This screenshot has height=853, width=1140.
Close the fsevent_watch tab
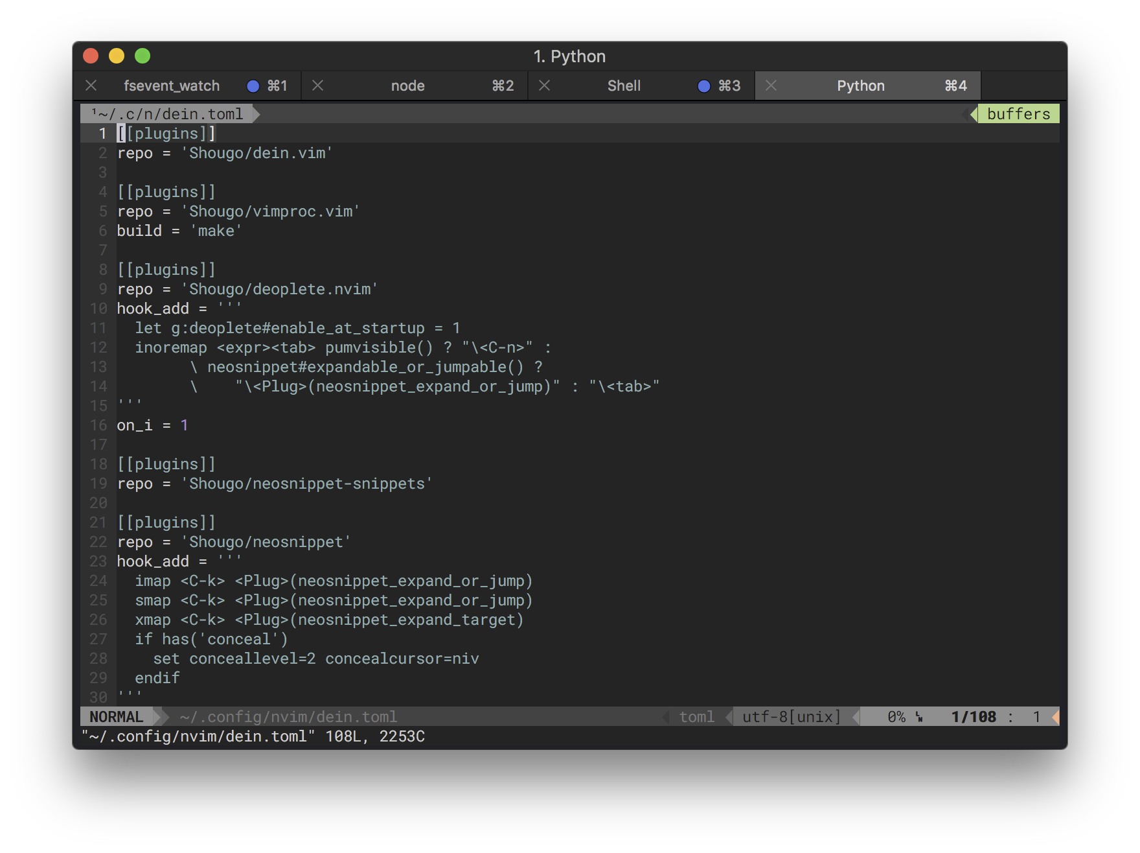(x=91, y=86)
